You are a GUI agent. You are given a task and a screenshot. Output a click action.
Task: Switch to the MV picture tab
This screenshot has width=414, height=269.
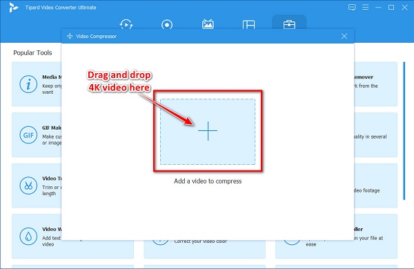coord(208,24)
